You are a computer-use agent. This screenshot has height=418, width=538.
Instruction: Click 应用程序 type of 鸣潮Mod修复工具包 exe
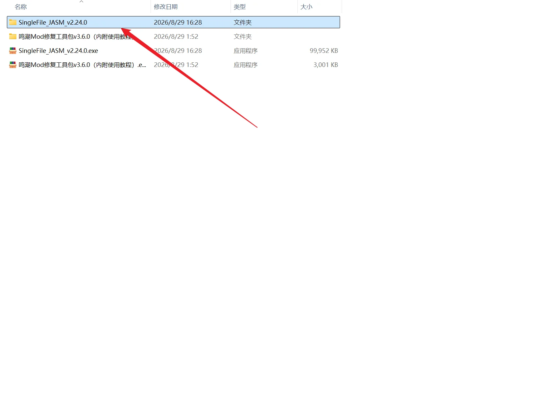[246, 65]
